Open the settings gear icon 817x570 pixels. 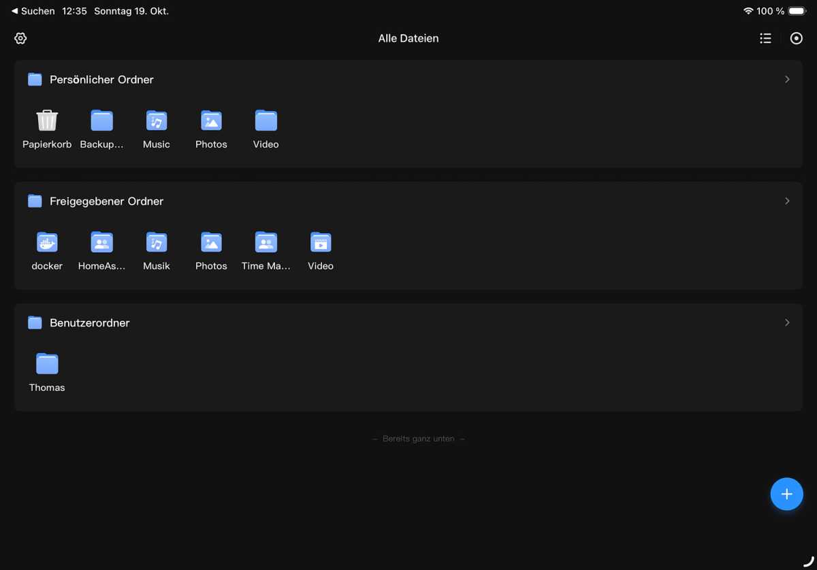tap(20, 38)
